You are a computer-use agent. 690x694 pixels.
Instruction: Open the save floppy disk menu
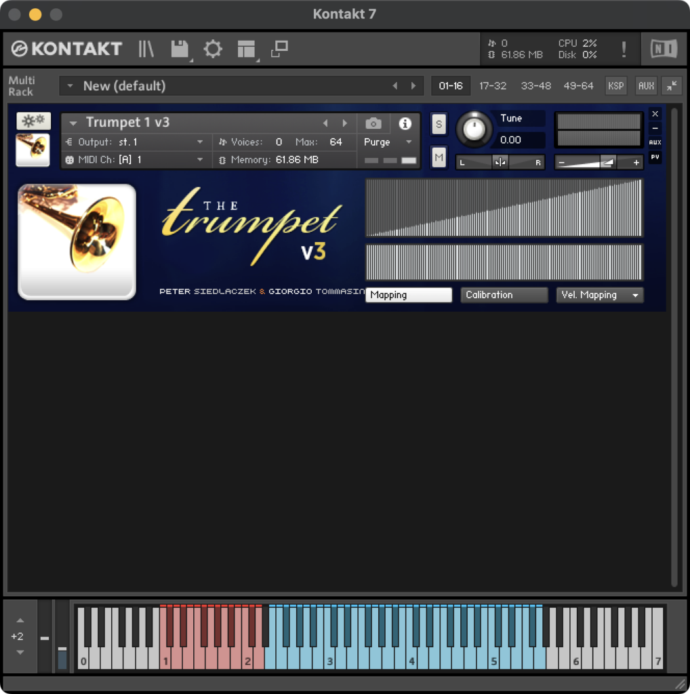tap(179, 49)
